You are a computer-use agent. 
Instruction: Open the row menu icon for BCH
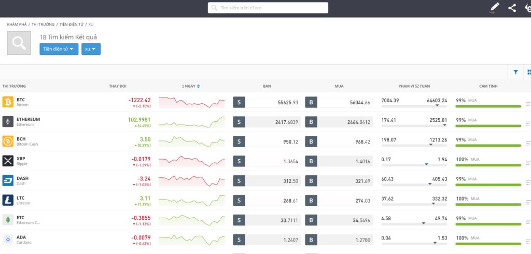[x=528, y=144]
